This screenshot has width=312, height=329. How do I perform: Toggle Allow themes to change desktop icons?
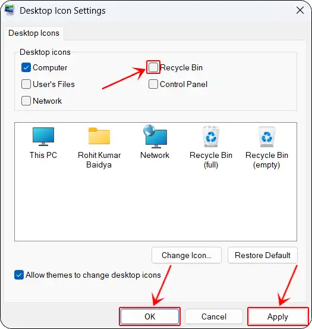tap(19, 275)
